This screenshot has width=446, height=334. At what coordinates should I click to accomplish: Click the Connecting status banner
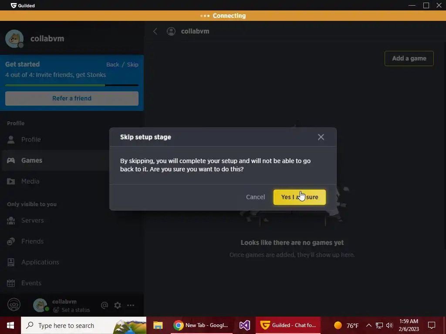(223, 16)
